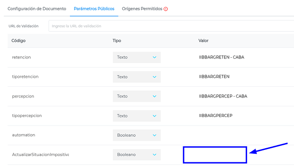The image size is (294, 167).
Task: Click the value IIBBARGRETEN - CABA
Action: 222,57
